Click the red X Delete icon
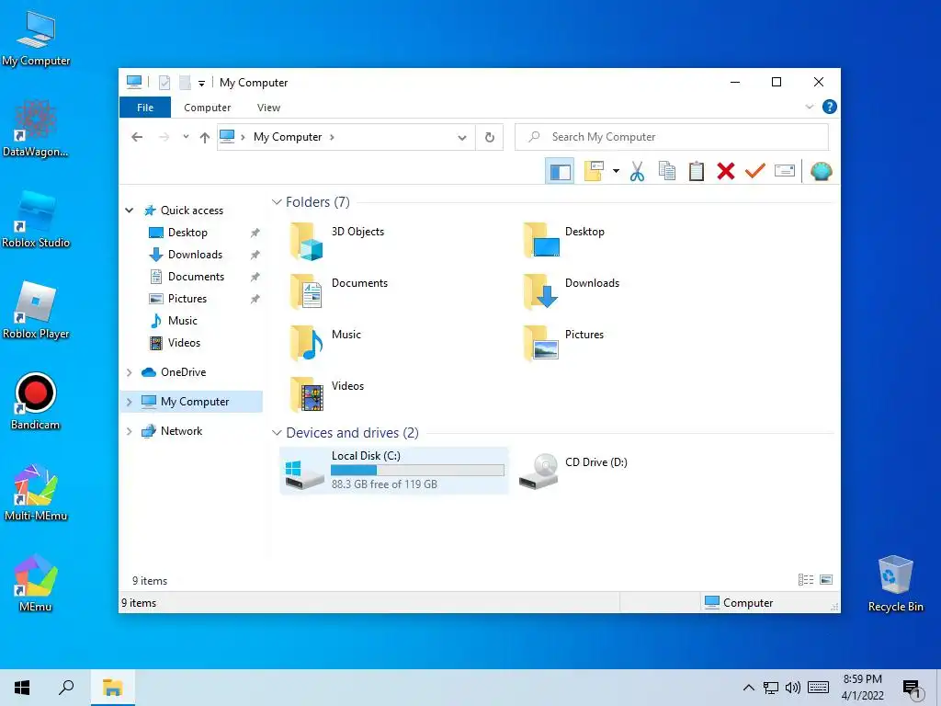This screenshot has width=941, height=706. point(726,172)
